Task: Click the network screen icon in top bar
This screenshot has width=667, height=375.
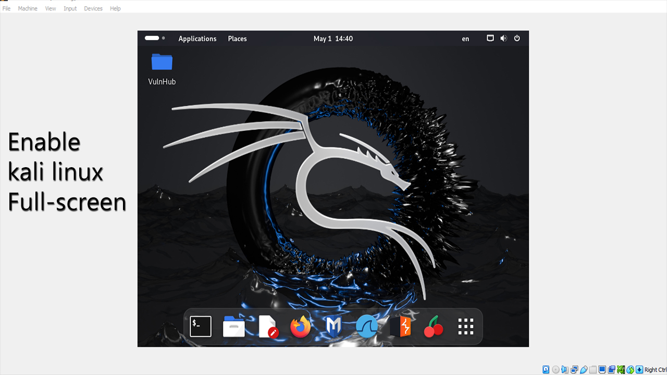Action: tap(490, 38)
